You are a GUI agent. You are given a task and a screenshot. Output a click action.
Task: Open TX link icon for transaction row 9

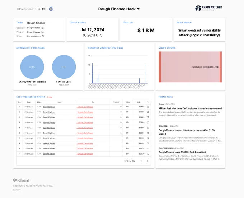(148, 149)
